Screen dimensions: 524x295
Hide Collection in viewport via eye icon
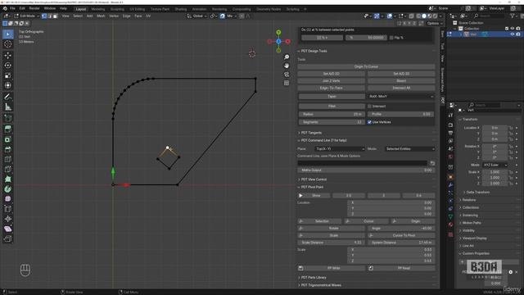513,29
